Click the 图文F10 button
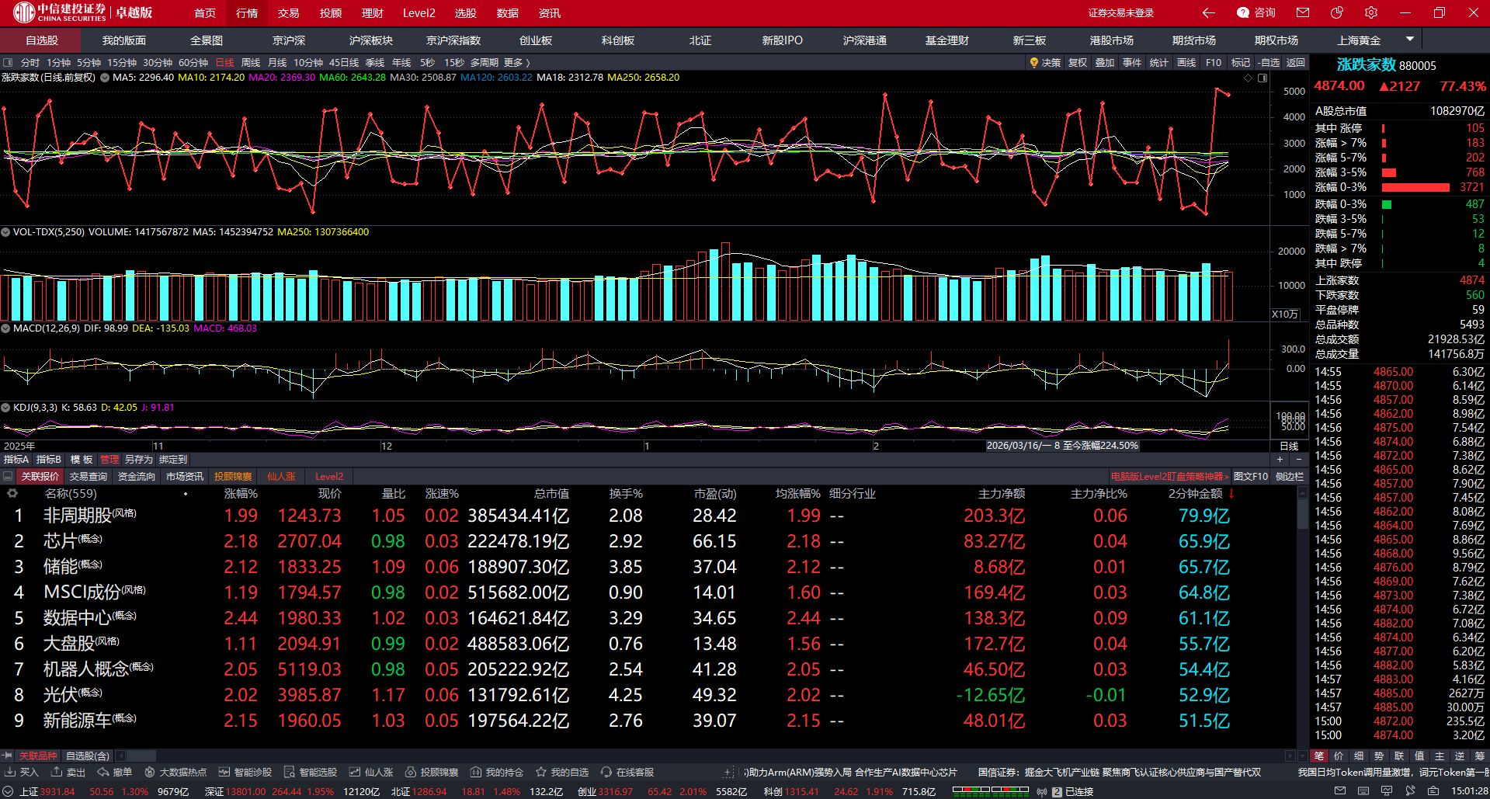Image resolution: width=1490 pixels, height=799 pixels. click(x=1250, y=477)
